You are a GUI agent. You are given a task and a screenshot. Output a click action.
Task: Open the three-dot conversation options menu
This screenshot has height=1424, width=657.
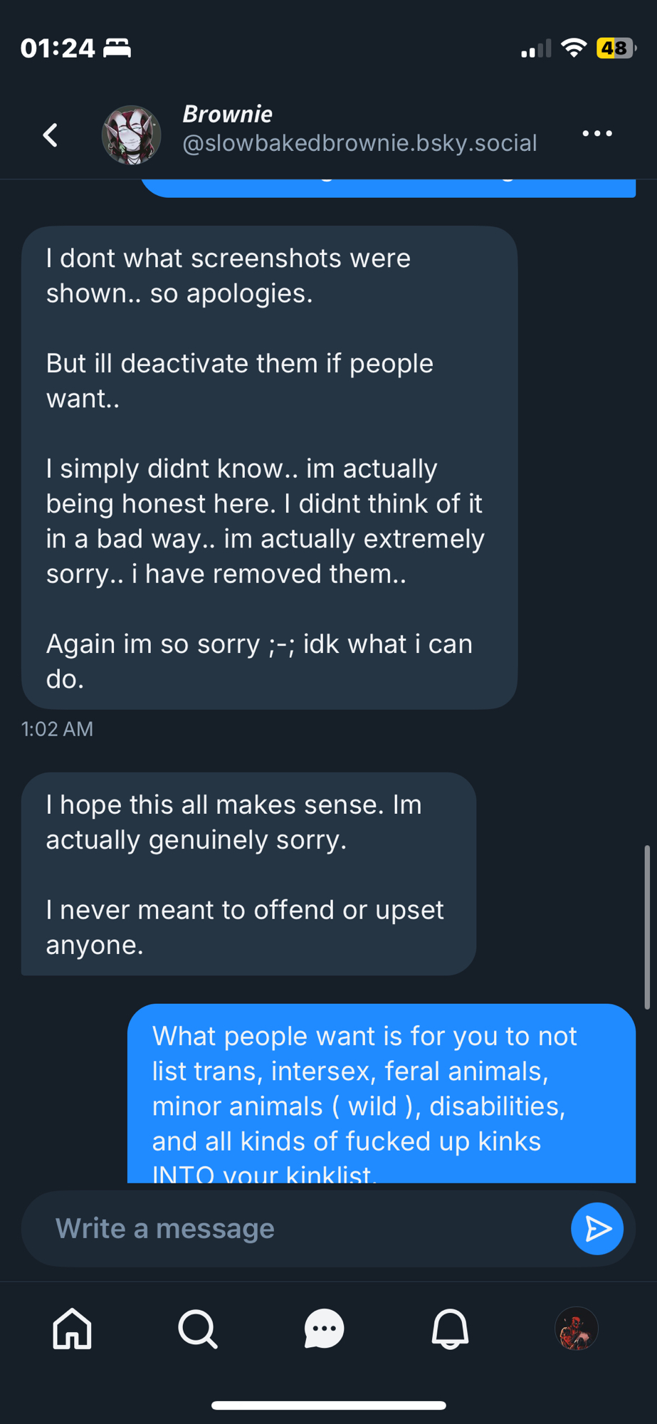click(596, 134)
